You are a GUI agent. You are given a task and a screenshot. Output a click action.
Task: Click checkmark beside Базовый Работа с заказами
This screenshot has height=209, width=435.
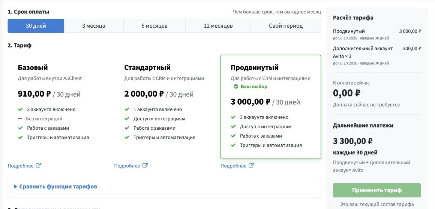point(20,128)
